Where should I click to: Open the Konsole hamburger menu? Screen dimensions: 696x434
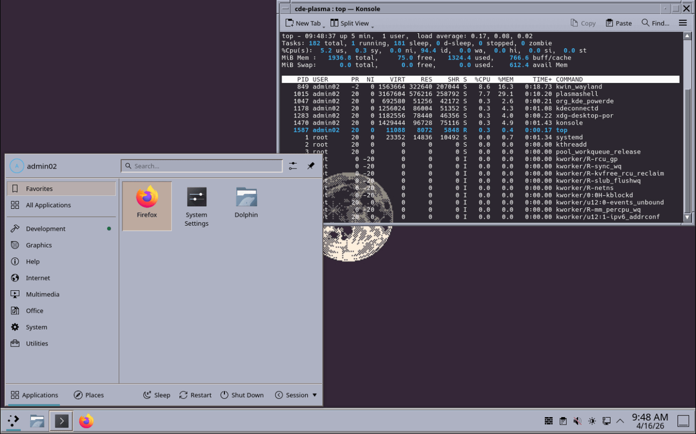click(683, 23)
